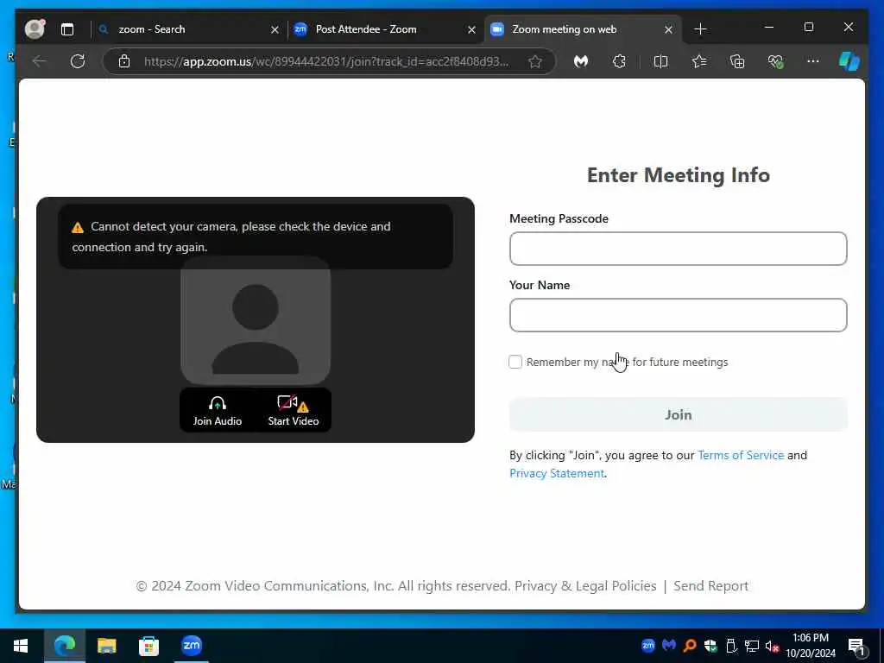Screen dimensions: 884x663
Task: Click the Cannot detect your camera warning
Action: (x=256, y=237)
